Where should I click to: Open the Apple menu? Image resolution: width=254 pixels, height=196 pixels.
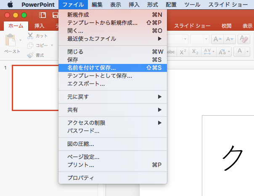[x=10, y=5]
